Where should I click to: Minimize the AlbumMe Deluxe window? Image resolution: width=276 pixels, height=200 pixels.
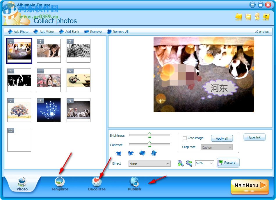pos(252,5)
